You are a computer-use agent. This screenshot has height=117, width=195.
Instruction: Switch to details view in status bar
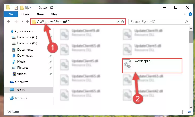pos(184,112)
